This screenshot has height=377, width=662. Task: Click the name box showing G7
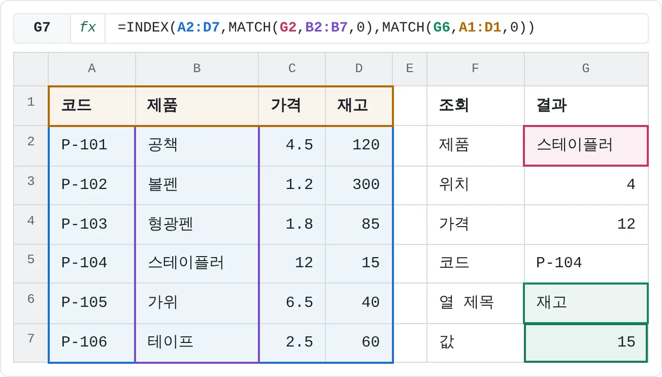pyautogui.click(x=42, y=27)
